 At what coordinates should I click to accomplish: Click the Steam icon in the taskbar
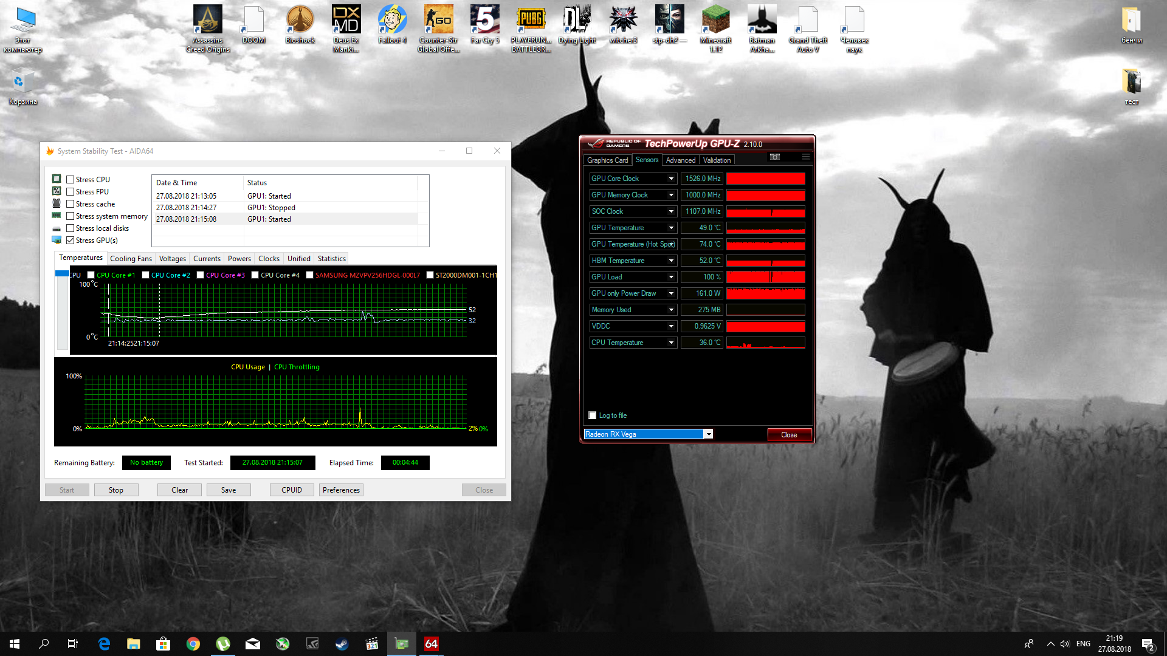click(342, 644)
